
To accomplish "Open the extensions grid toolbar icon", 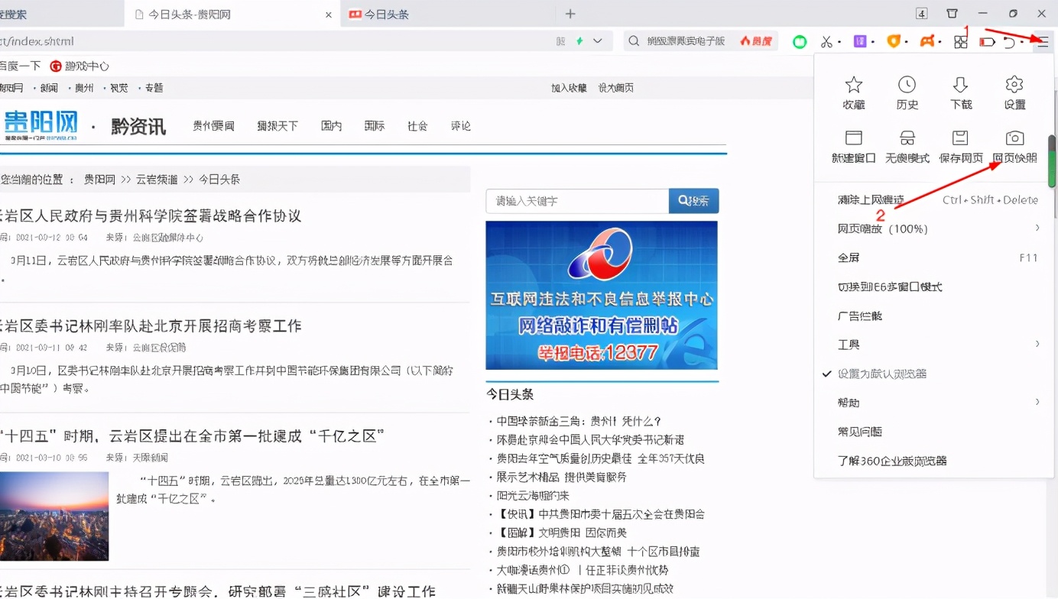I will click(x=960, y=42).
